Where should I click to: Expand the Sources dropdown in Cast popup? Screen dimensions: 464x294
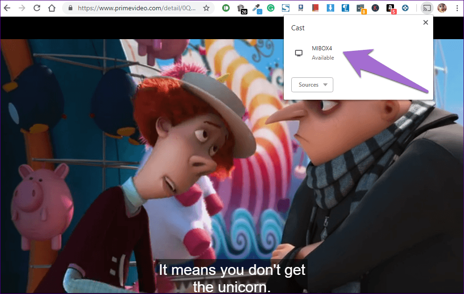coord(312,85)
